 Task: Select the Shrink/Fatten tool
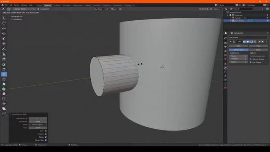tap(4, 104)
